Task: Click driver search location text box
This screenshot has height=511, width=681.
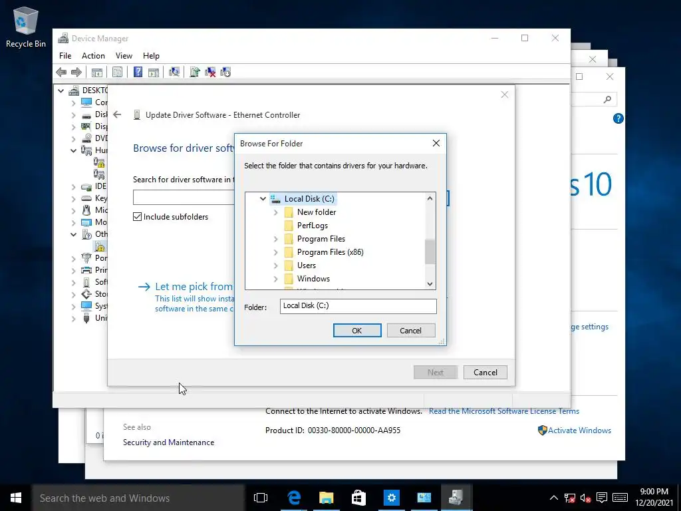Action: point(184,197)
